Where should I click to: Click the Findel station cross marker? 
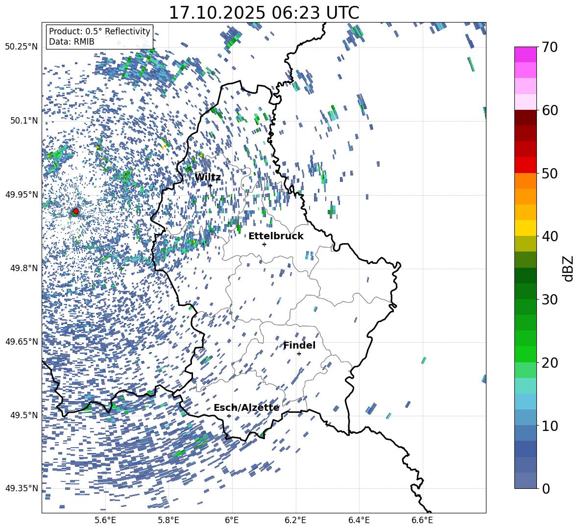point(299,354)
